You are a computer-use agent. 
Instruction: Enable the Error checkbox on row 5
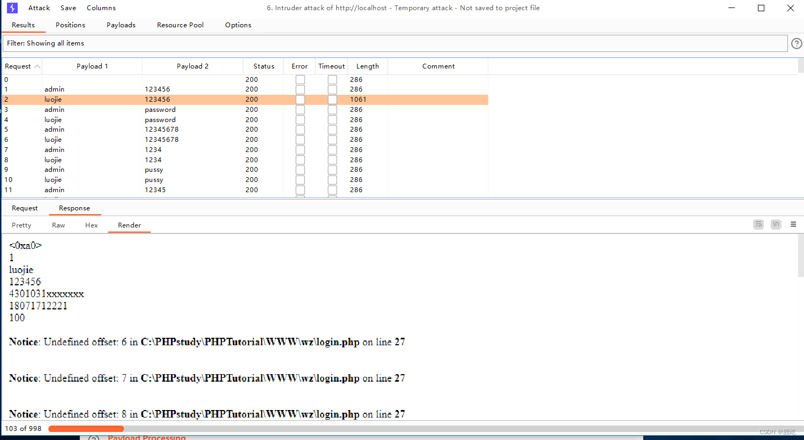pos(300,129)
